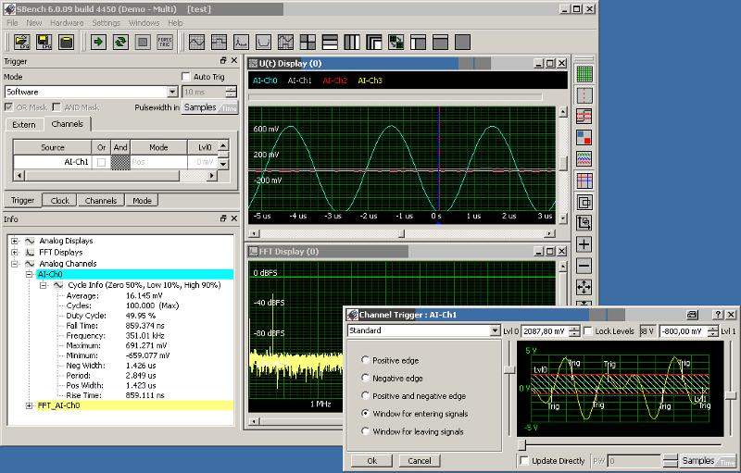Screen dimensions: 741x473
Task: Open the trigger Mode Software dropdown
Action: coord(172,92)
